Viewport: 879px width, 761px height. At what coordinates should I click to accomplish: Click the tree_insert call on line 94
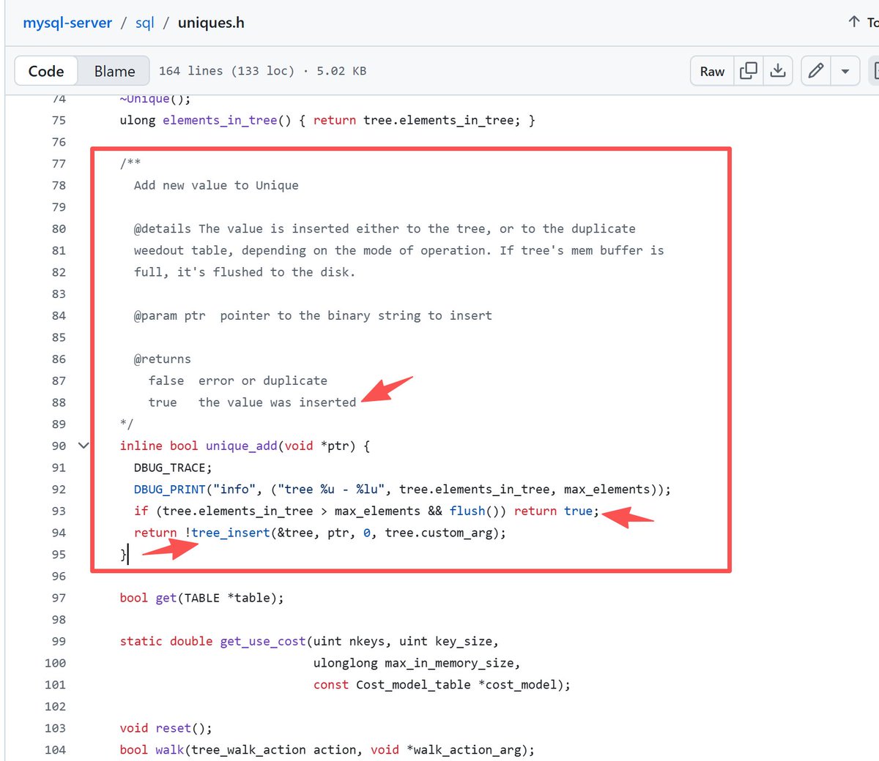coord(231,533)
